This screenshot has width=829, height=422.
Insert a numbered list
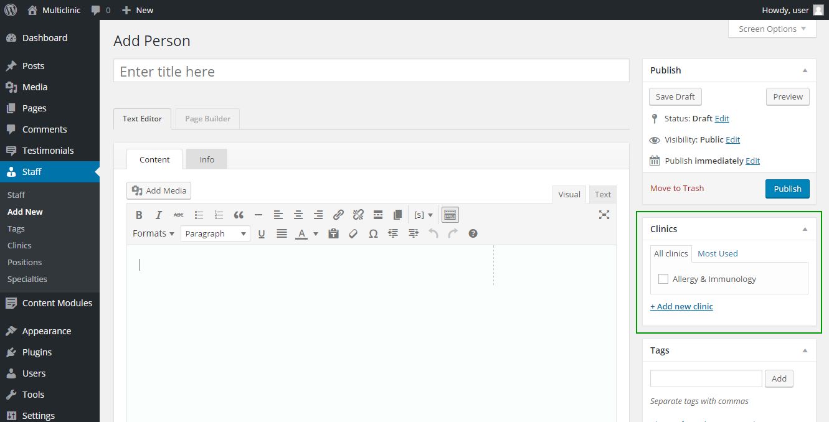219,215
